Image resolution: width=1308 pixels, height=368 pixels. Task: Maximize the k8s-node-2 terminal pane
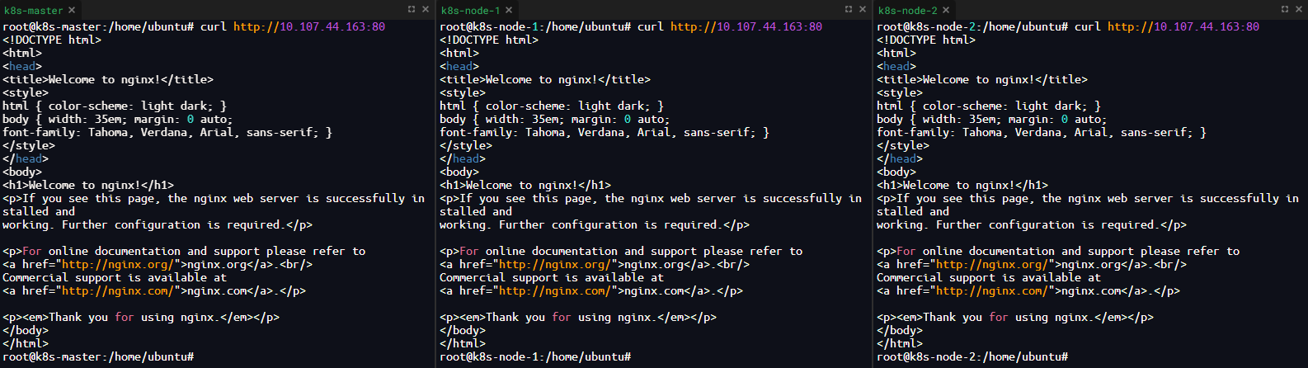(x=1285, y=9)
